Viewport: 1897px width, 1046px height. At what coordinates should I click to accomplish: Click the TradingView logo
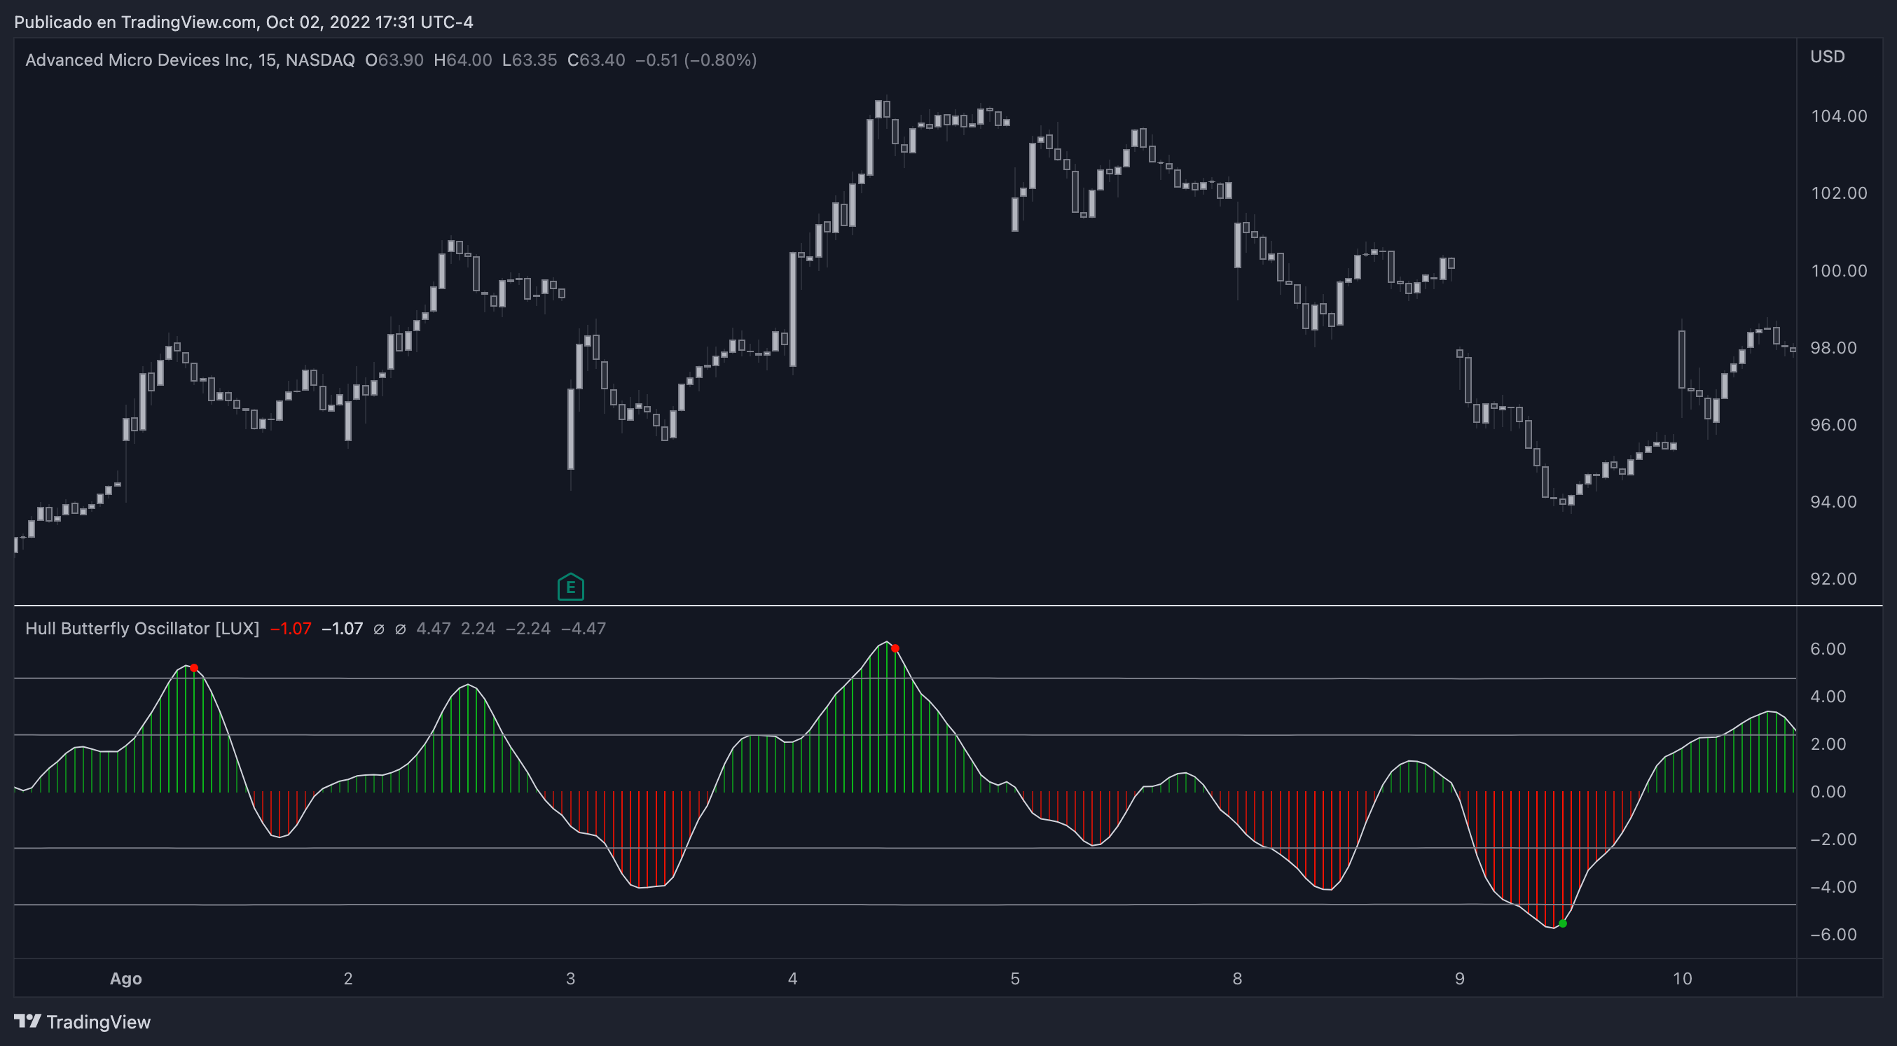click(28, 1021)
